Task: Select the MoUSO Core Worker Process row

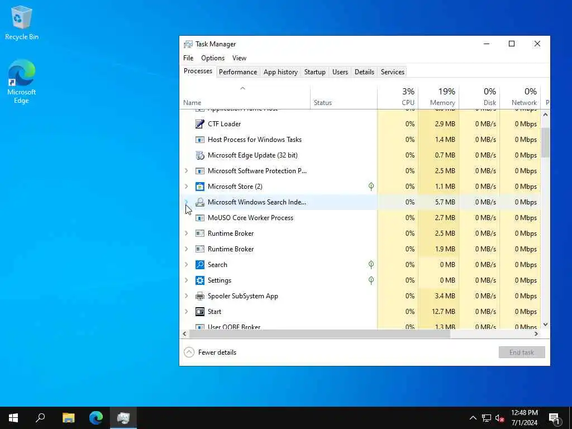Action: 360,218
